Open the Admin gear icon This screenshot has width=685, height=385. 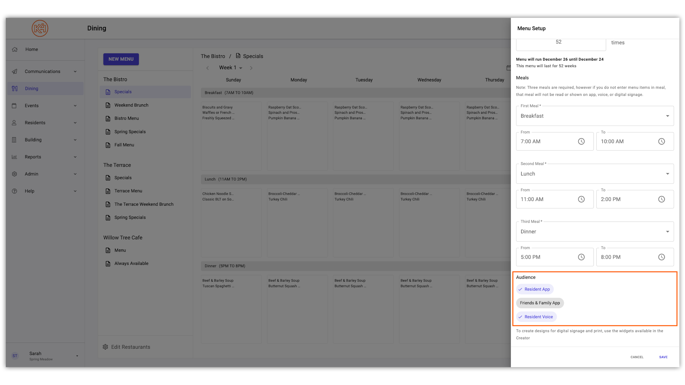point(15,174)
